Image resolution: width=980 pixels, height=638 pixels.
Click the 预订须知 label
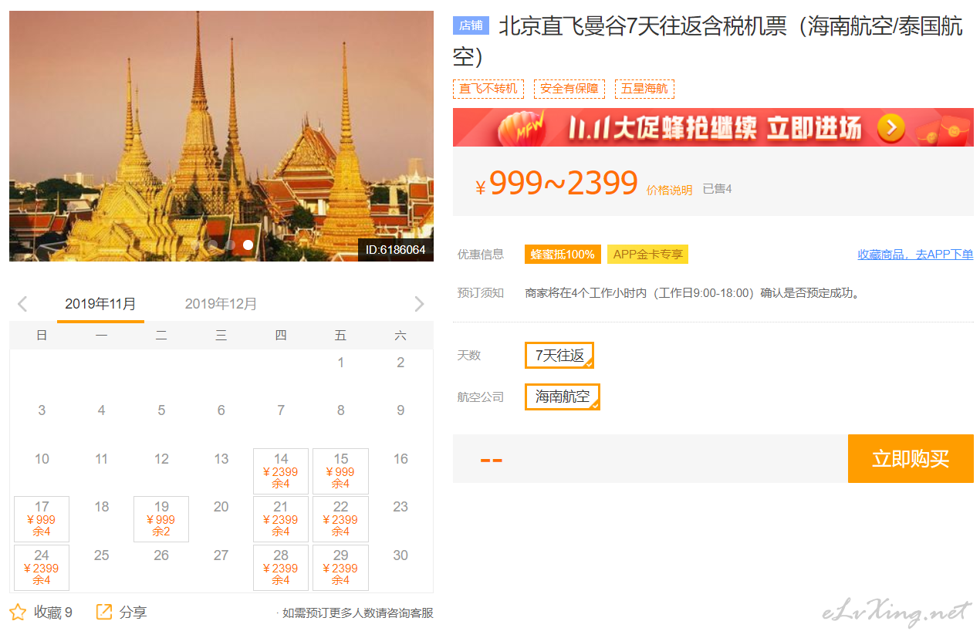[x=481, y=293]
